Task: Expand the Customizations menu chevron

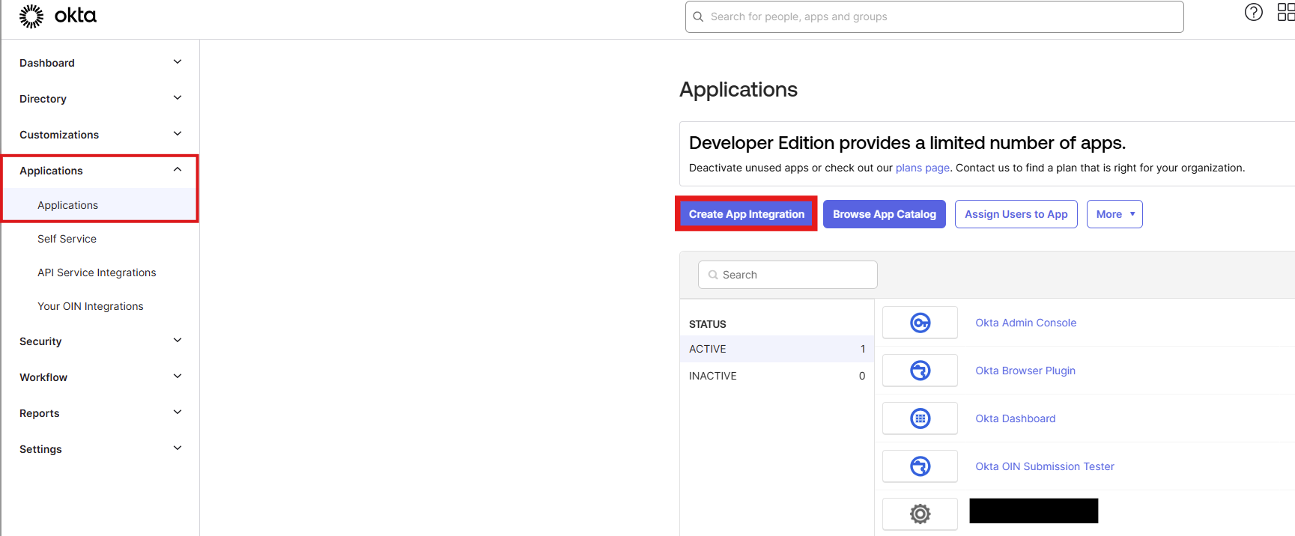Action: tap(178, 134)
